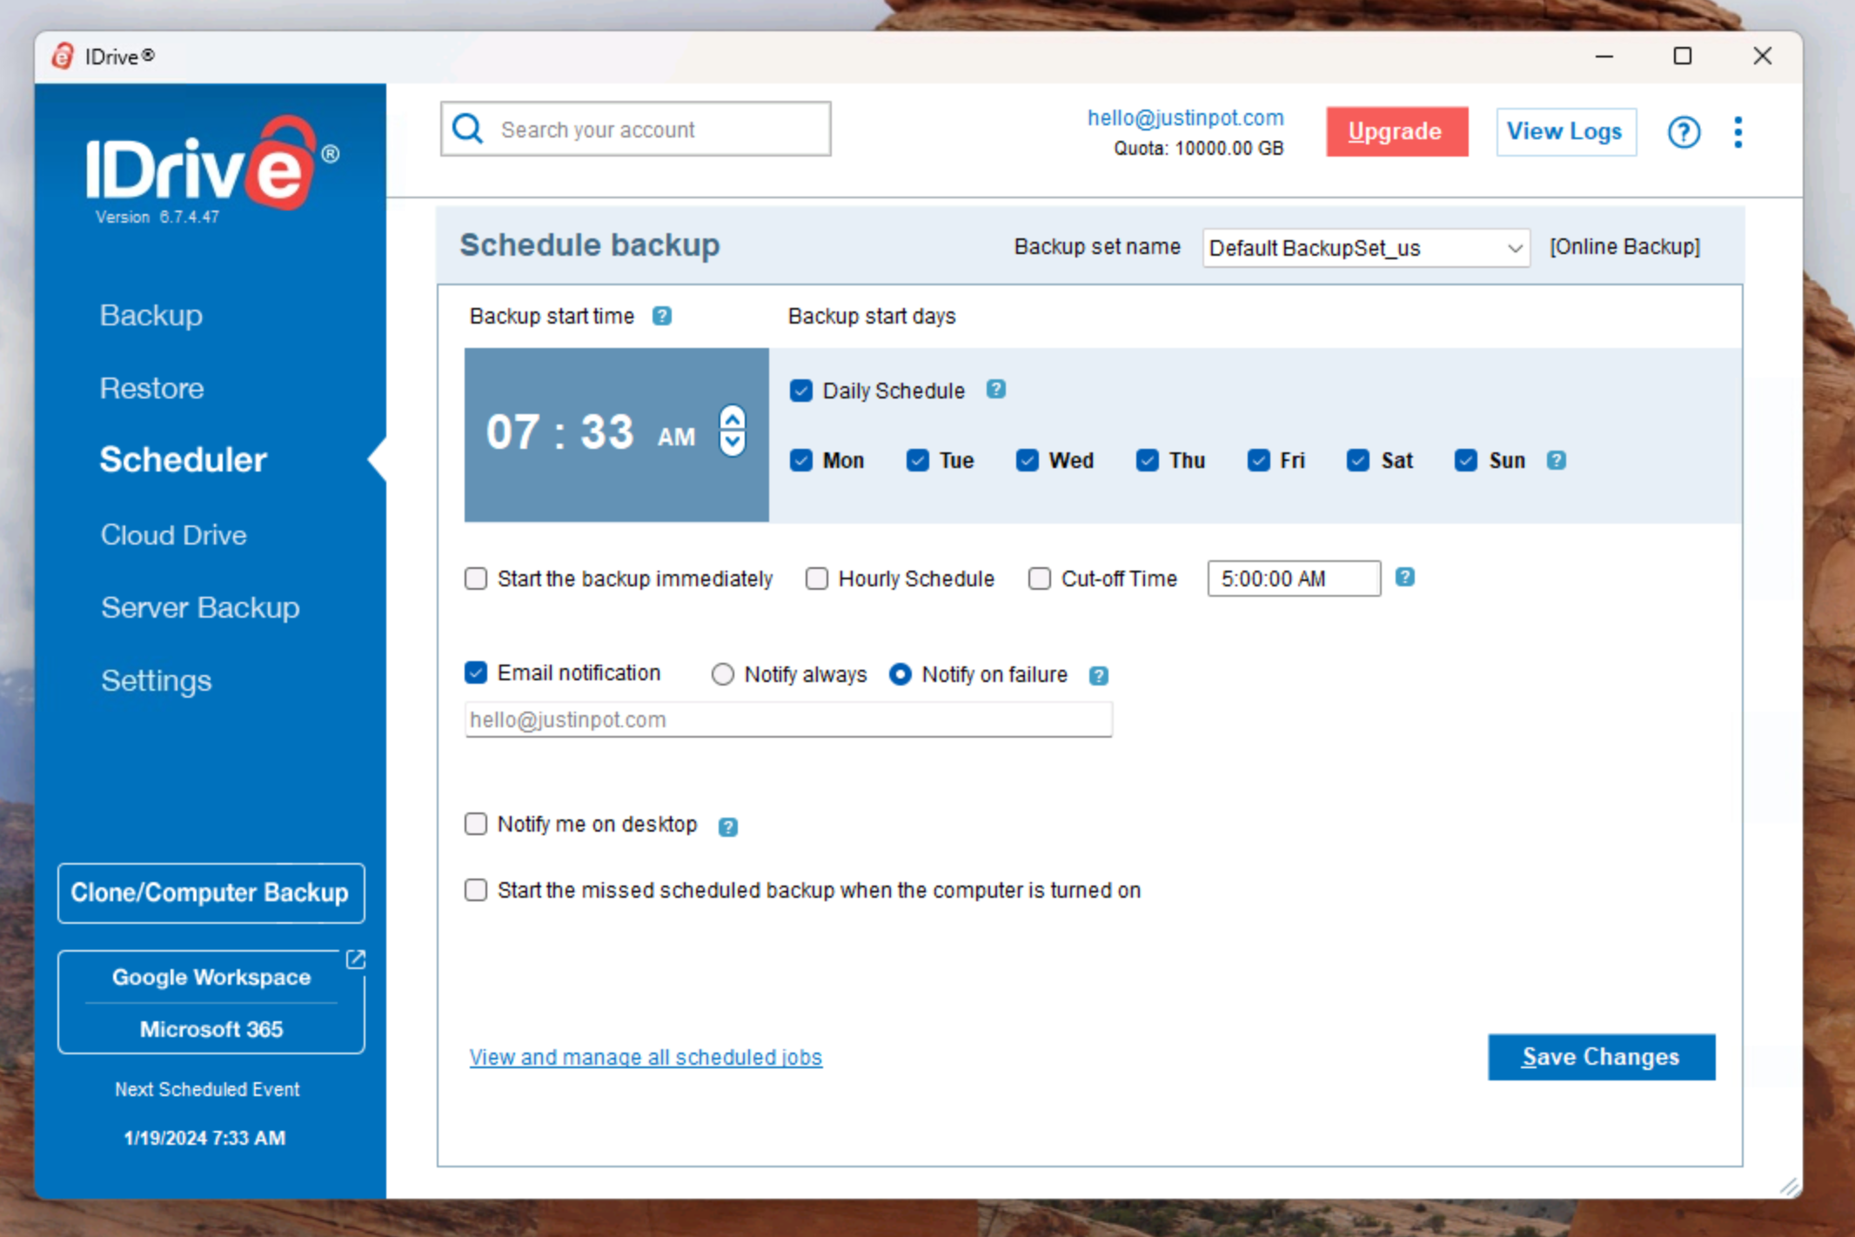Click the window resize grip corner
This screenshot has height=1237, width=1855.
click(1789, 1186)
